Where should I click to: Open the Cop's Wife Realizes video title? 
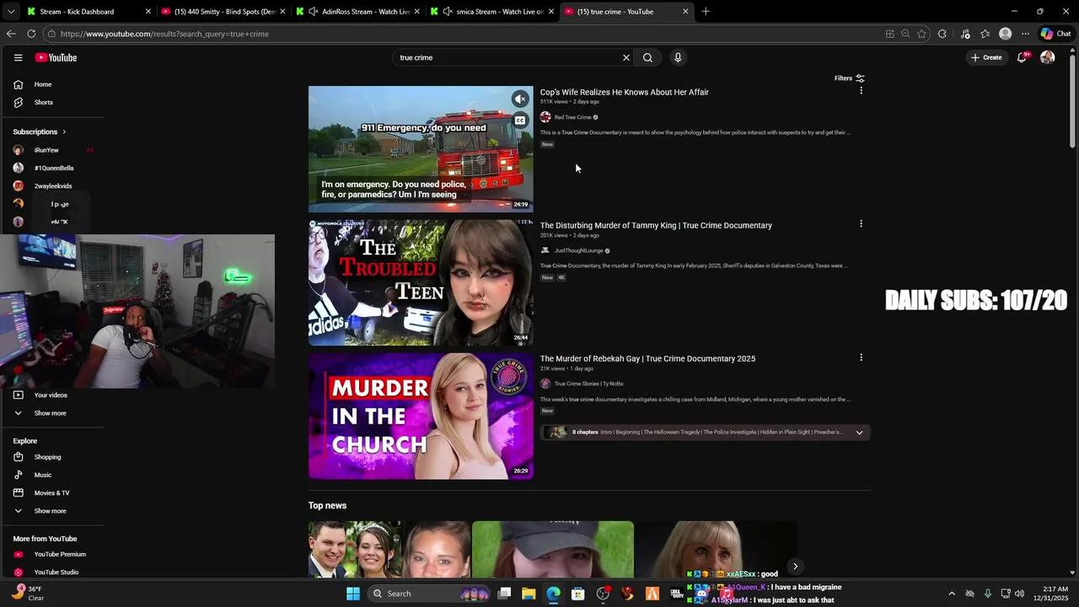625,92
